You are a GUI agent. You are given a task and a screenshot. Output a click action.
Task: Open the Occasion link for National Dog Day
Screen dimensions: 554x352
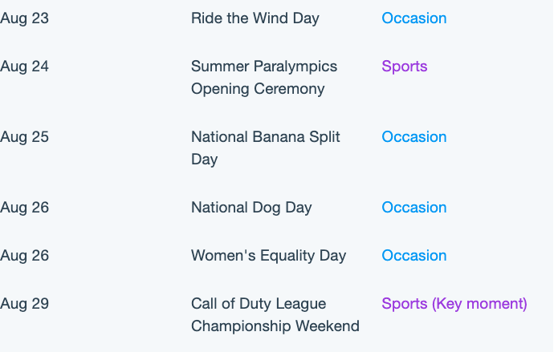(x=413, y=208)
